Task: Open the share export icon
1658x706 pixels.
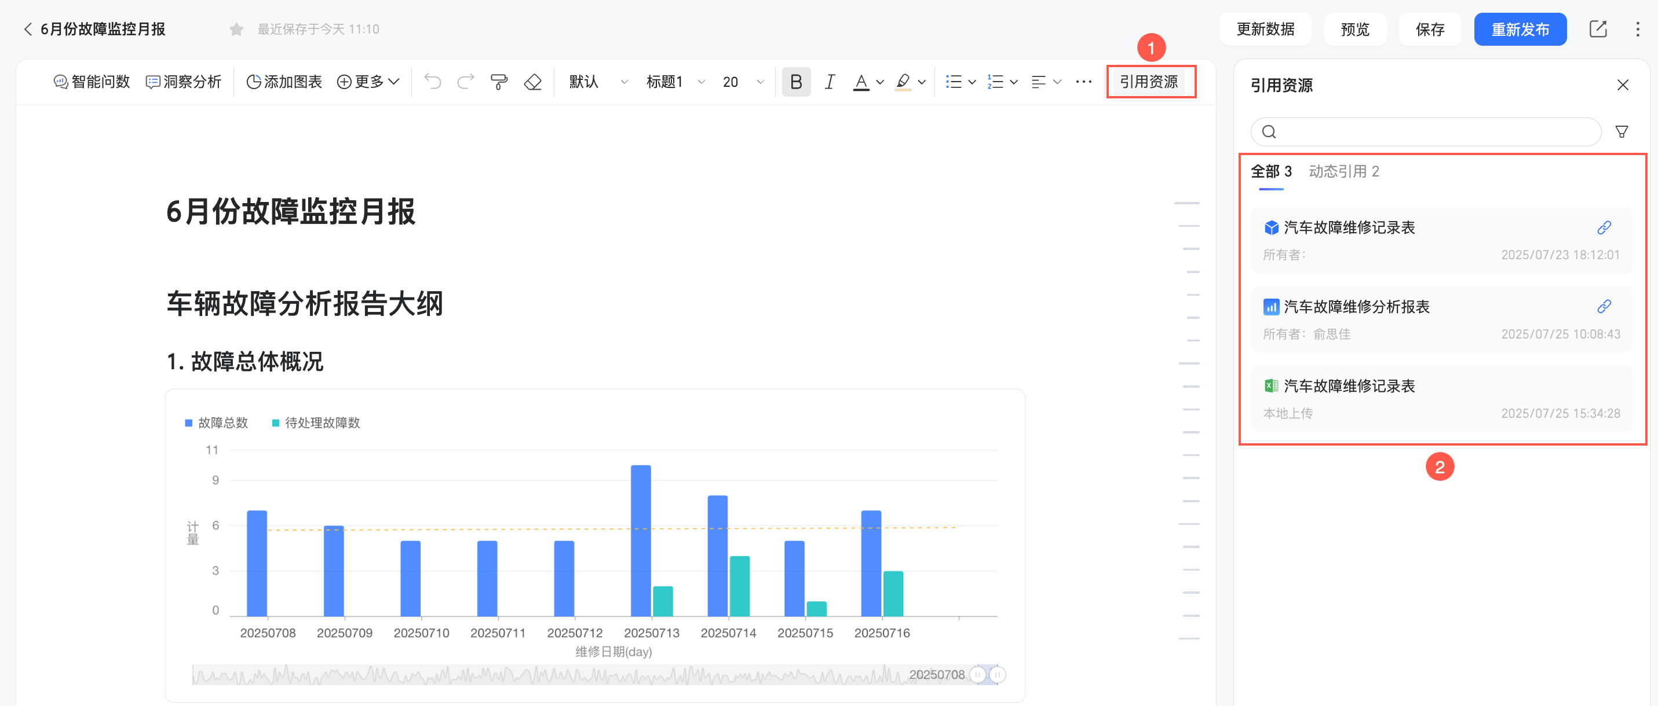Action: click(1598, 29)
